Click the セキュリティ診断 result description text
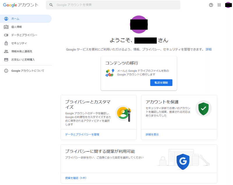This screenshot has width=233, height=185. point(168,112)
